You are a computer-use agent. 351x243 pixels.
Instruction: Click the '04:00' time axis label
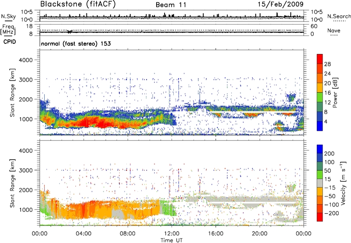coord(84,234)
